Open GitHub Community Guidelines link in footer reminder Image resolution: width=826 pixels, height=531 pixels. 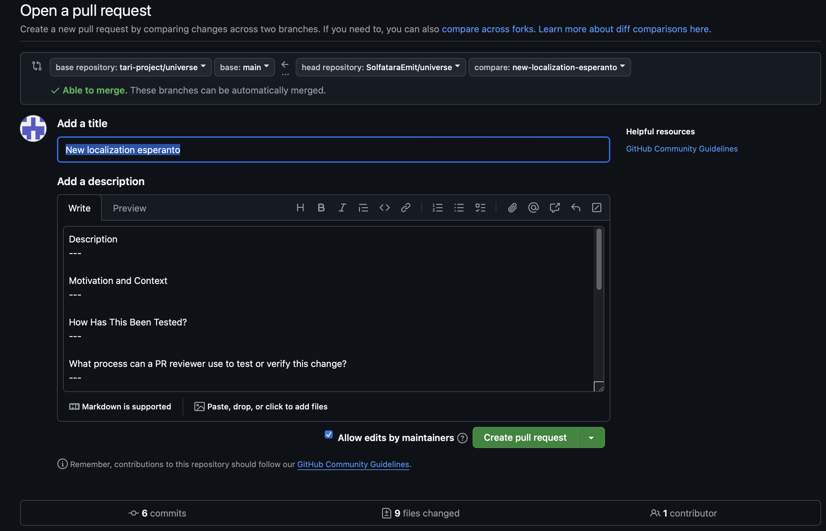pos(353,464)
